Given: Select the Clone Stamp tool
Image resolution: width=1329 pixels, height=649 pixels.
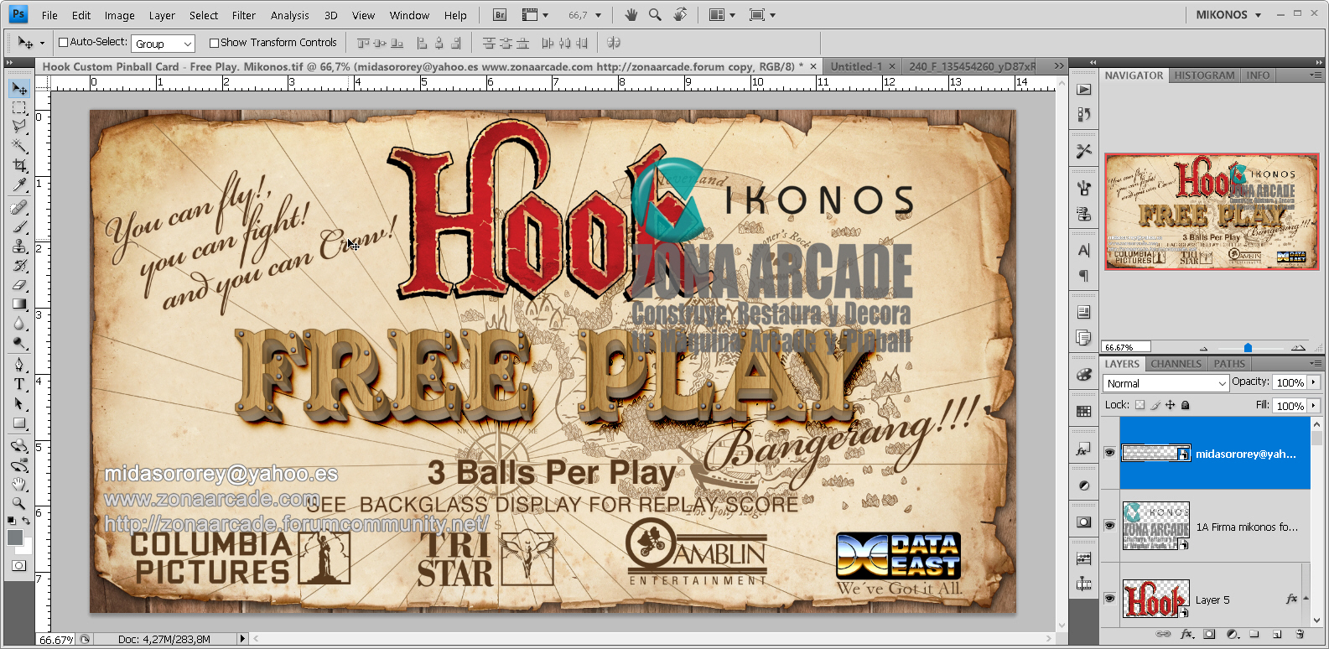Looking at the screenshot, I should (x=19, y=246).
